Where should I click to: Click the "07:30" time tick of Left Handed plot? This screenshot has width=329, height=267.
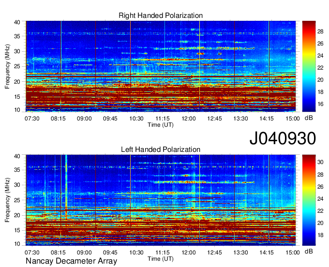click(32, 252)
